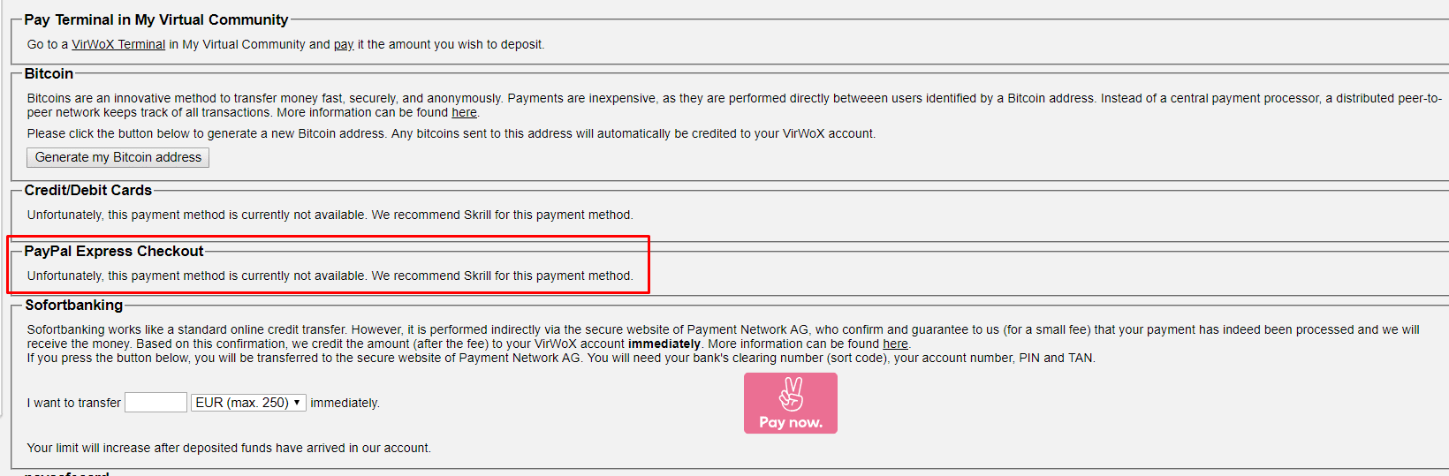Click the PayPal Express Checkout heading
Viewport: 1449px width, 476px height.
click(x=114, y=251)
